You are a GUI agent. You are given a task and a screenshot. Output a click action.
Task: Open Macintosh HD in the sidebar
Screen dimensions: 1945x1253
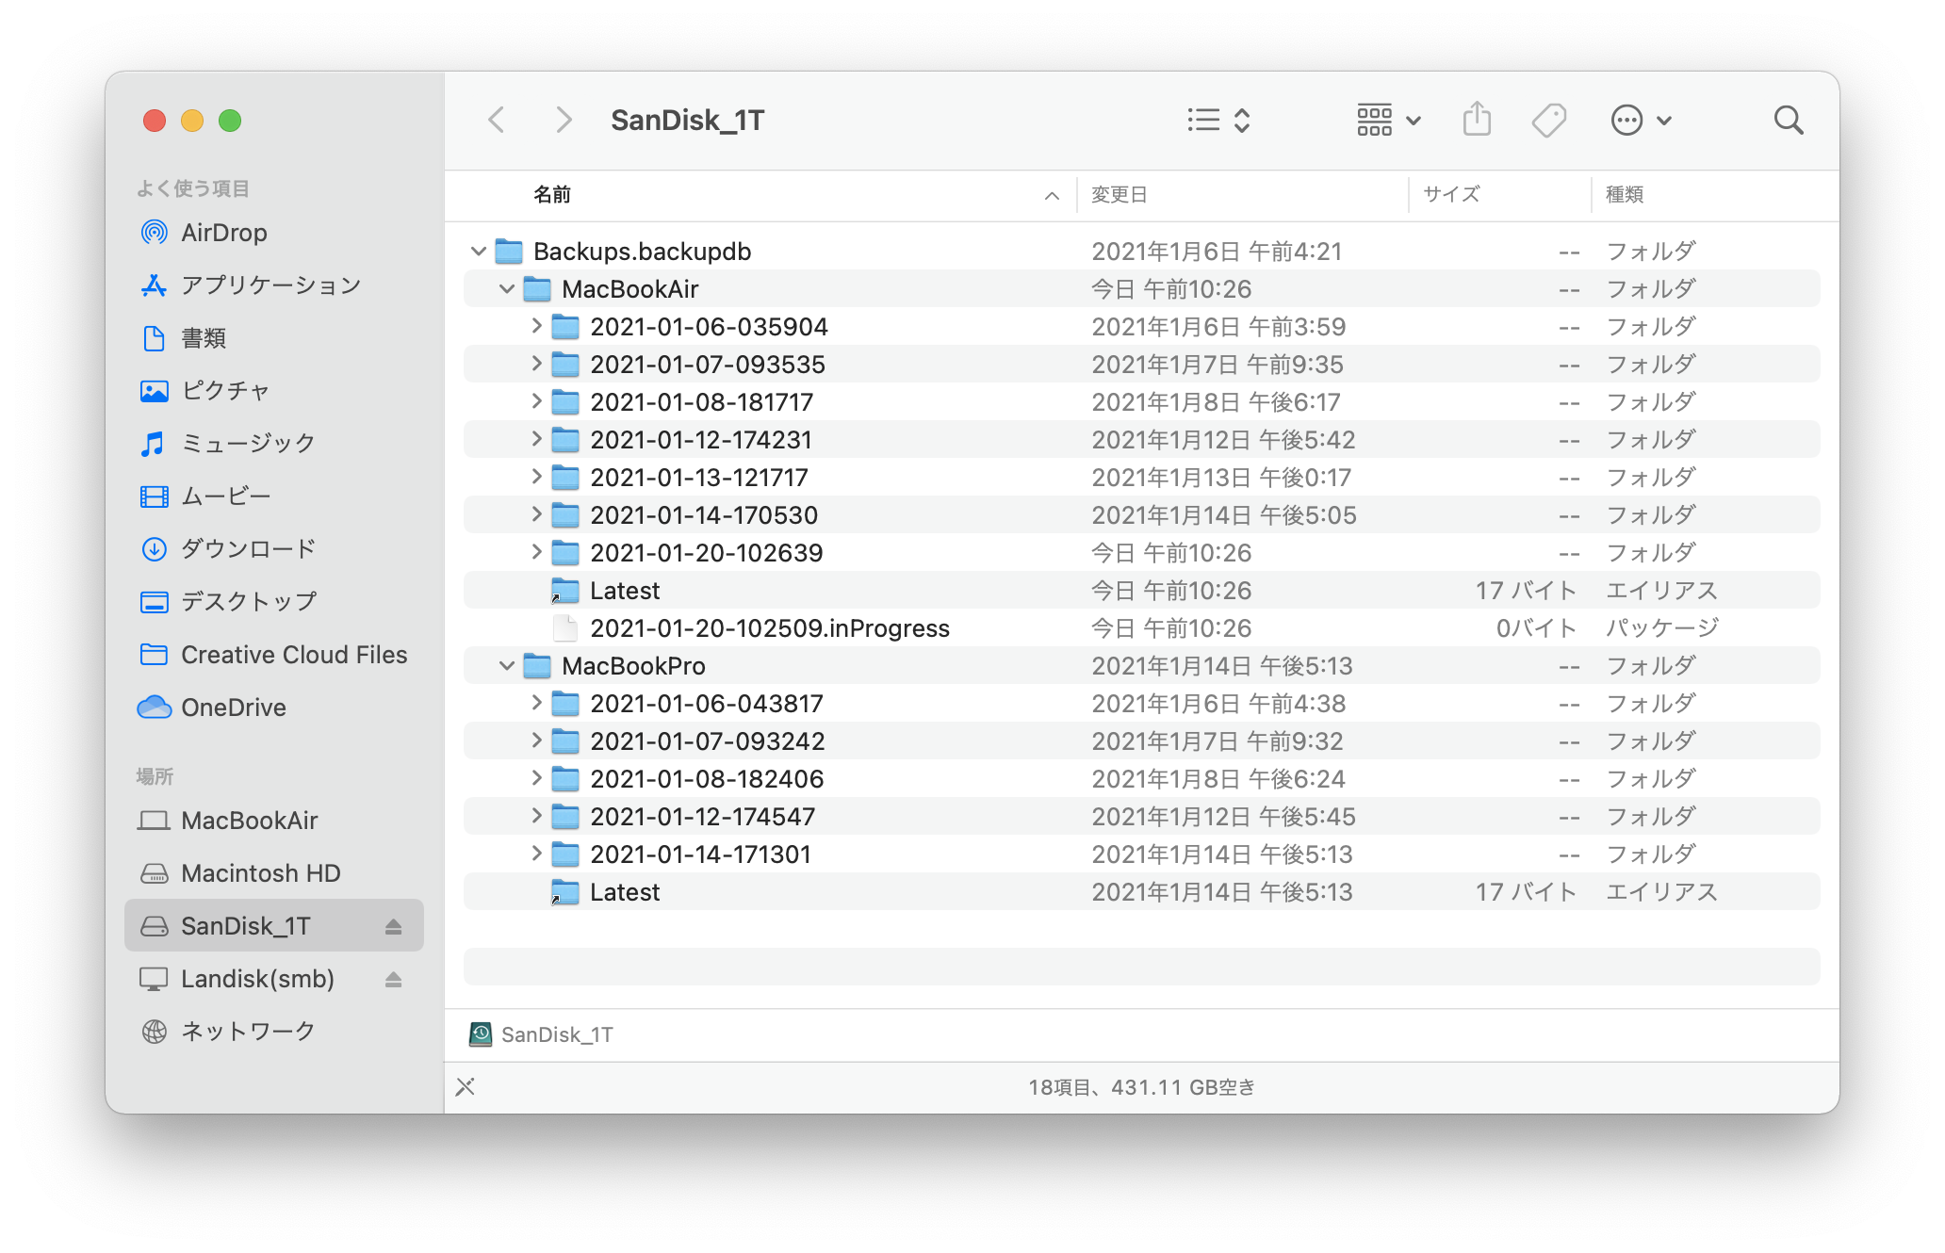[260, 873]
